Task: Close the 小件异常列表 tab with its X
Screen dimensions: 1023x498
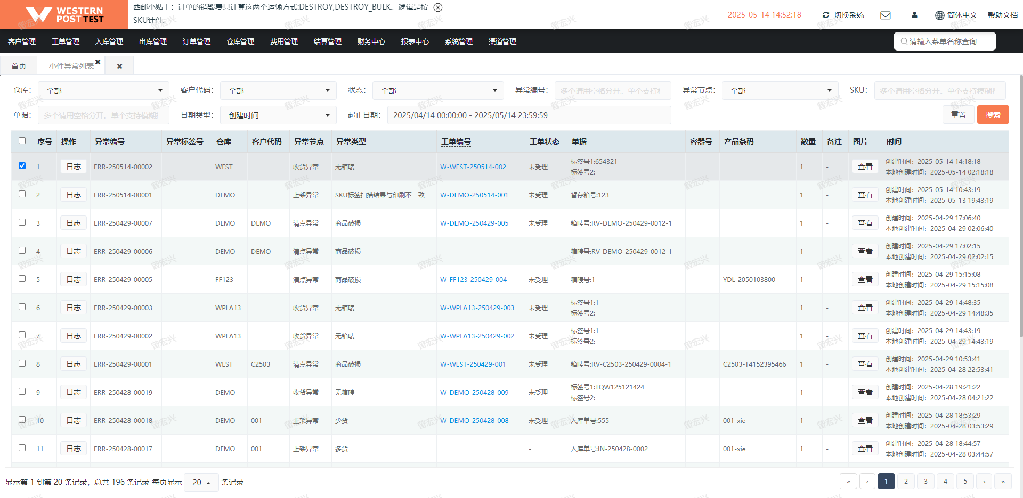Action: tap(98, 62)
